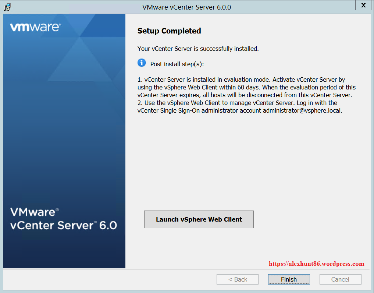Click the Cancel button
374x293 pixels.
point(340,279)
